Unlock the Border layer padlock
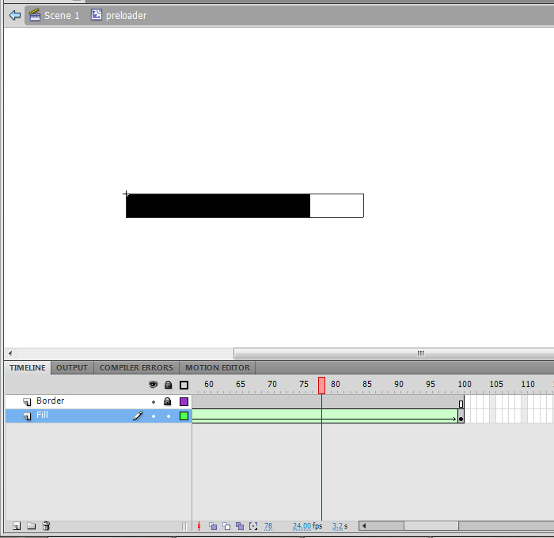The image size is (554, 538). tap(168, 401)
